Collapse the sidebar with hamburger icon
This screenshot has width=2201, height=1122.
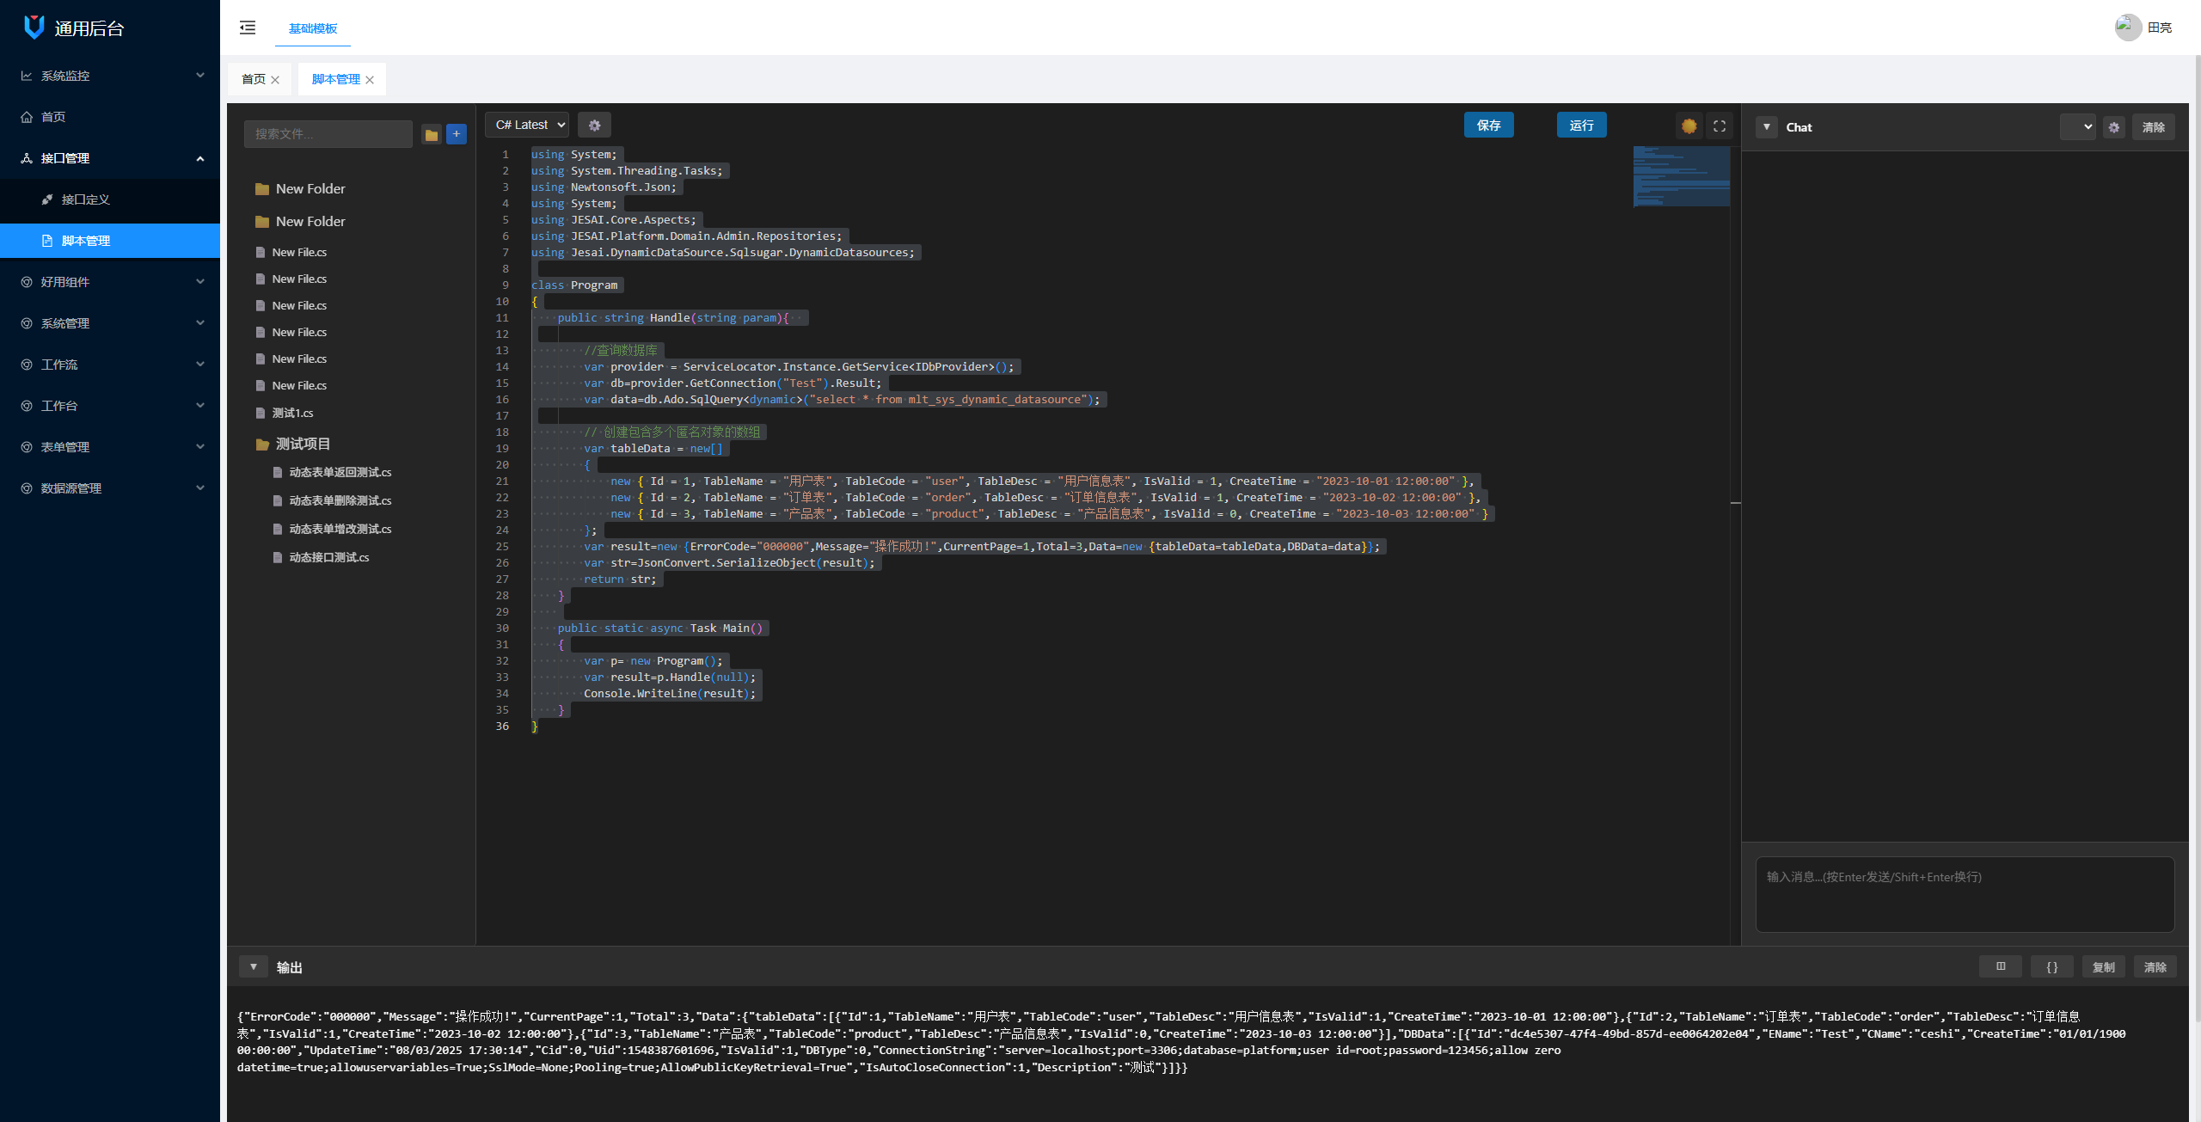[248, 28]
